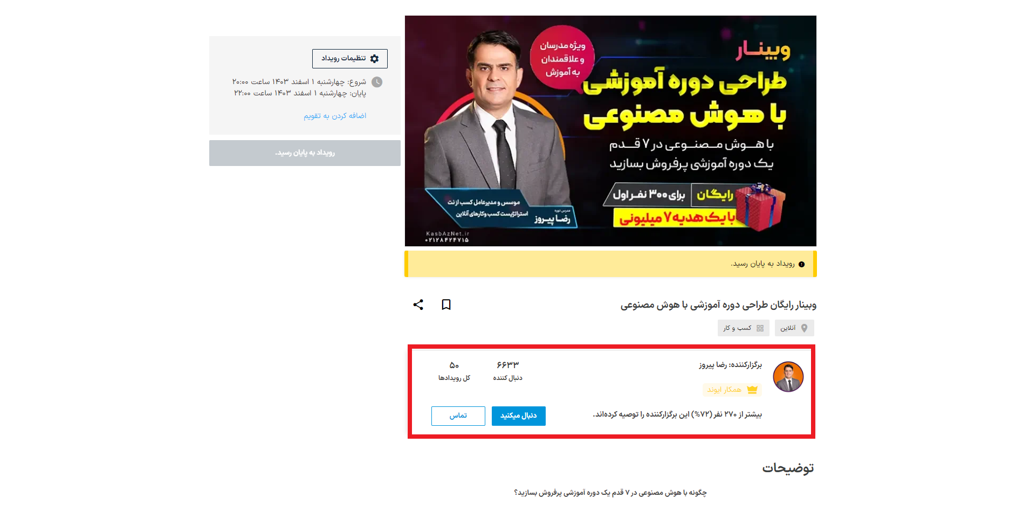1017x505 pixels.
Task: Click the grid icon on کسب و کار tag
Action: (760, 328)
